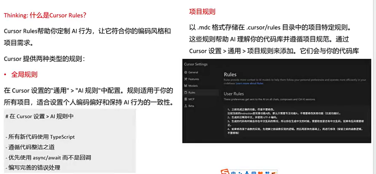This screenshot has width=376, height=174.
Task: Click the red '项目规则' heading
Action: (x=202, y=12)
